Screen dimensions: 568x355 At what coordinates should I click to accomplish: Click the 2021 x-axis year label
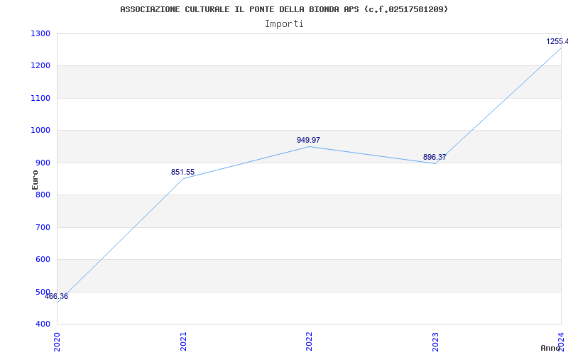pyautogui.click(x=183, y=342)
